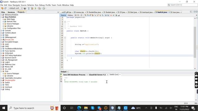Viewport: 198px width, 111px height.
Task: Click the Uncomment icon in editor toolbar
Action: (119, 15)
